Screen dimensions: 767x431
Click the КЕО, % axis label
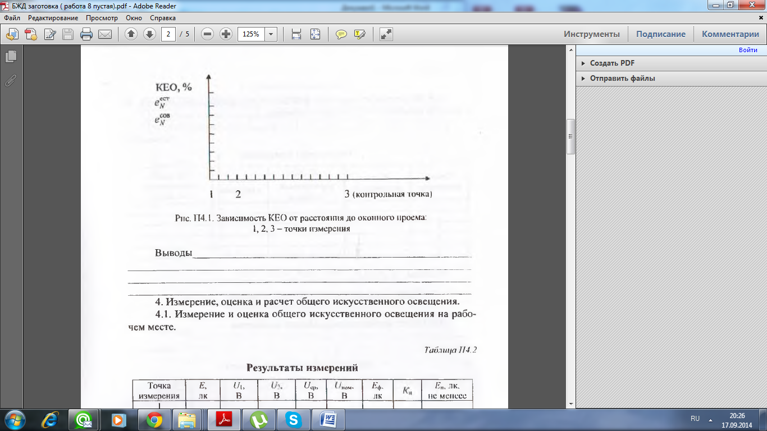click(174, 87)
